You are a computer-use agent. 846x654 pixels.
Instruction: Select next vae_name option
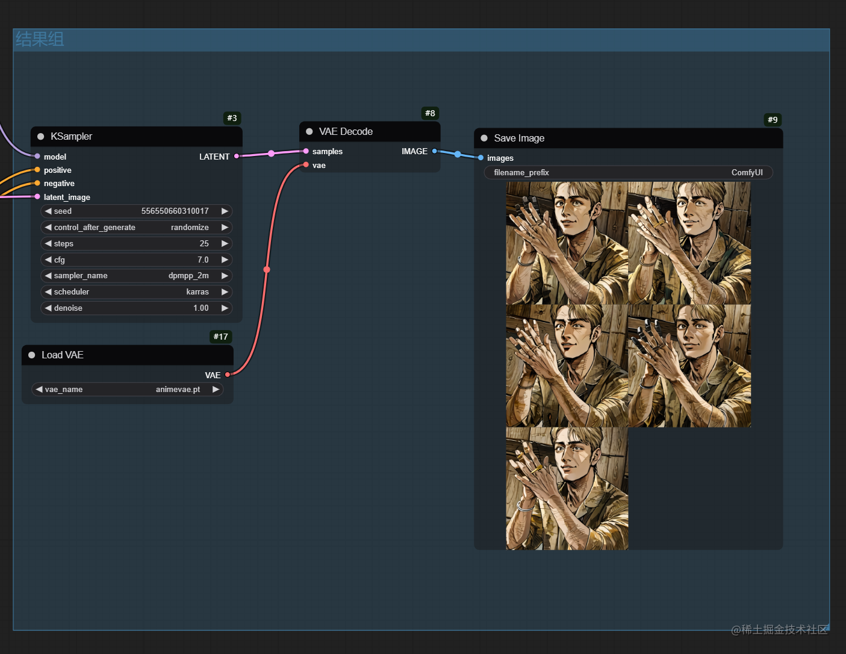216,390
